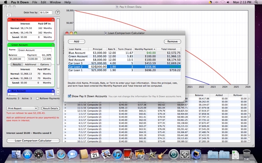262x163 pixels.
Task: Open the Pay It Down application menu
Action: [x=20, y=2]
